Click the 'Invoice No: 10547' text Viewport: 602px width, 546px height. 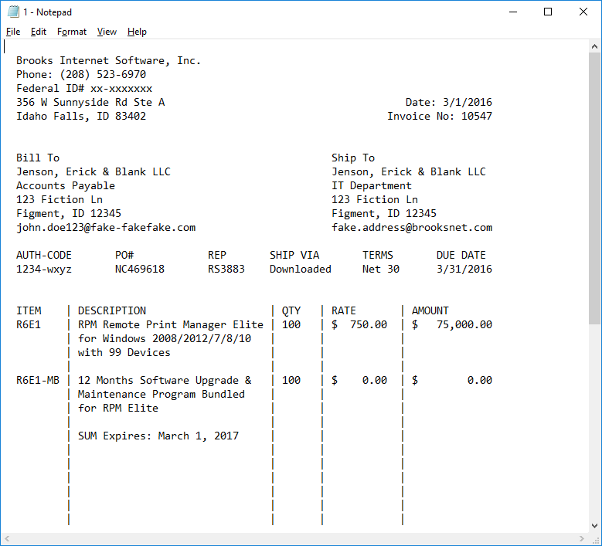(440, 117)
